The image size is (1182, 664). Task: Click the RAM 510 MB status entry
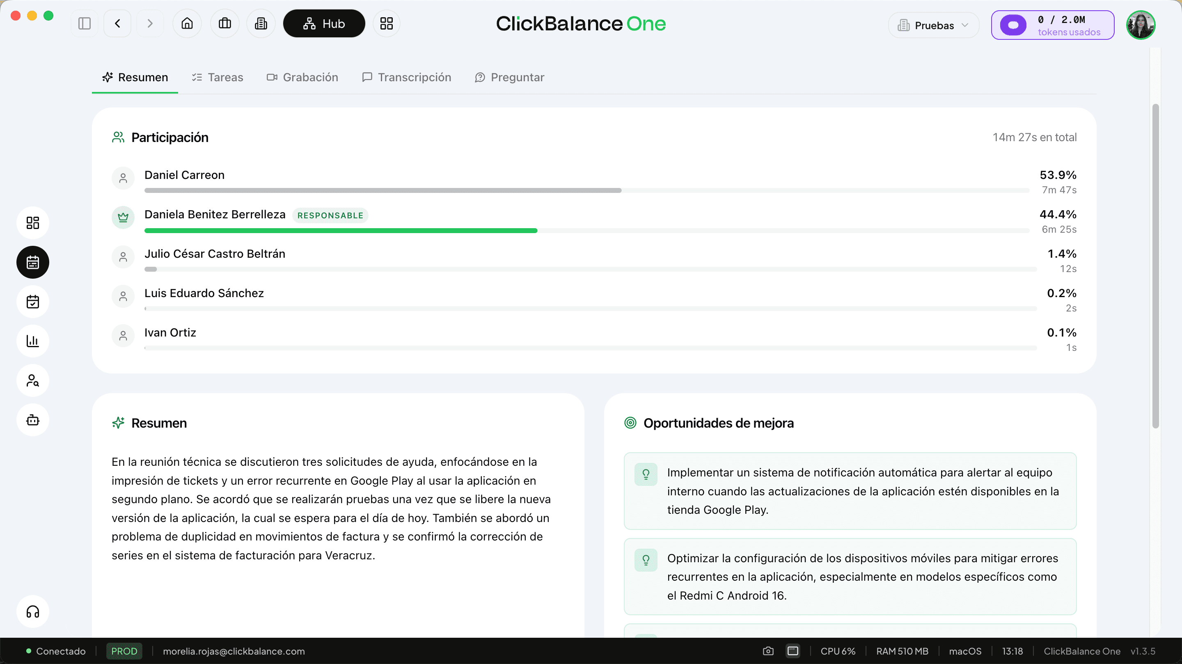tap(902, 651)
